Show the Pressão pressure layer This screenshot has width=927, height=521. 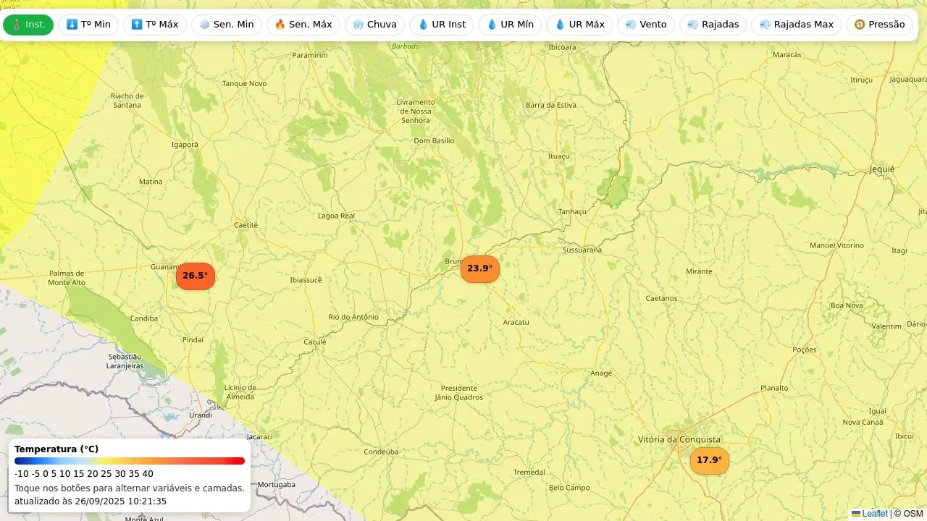tap(879, 25)
